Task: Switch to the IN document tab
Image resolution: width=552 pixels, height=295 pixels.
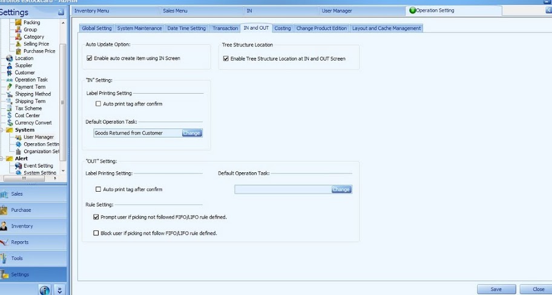Action: [281, 11]
